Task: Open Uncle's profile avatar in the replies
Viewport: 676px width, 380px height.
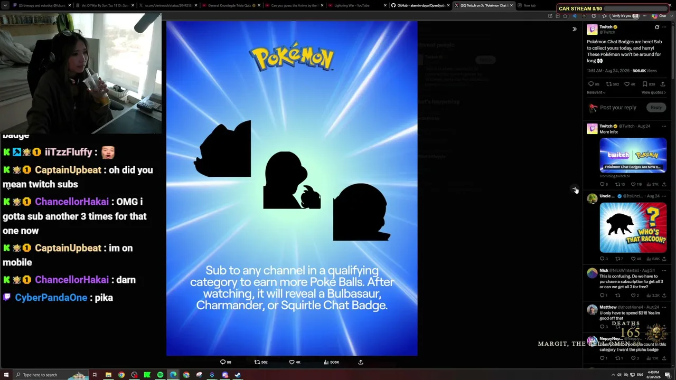Action: point(592,199)
